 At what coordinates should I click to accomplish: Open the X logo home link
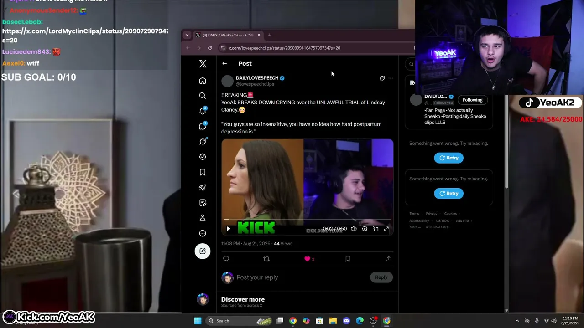coord(203,64)
